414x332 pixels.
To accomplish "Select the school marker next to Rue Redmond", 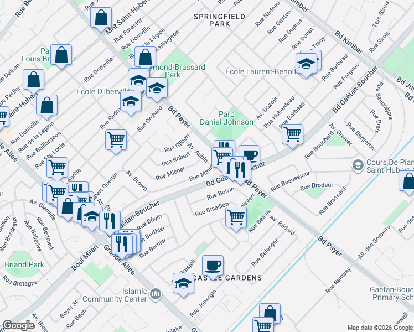I will click(131, 102).
